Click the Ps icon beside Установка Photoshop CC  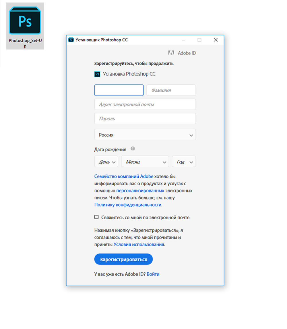[97, 74]
